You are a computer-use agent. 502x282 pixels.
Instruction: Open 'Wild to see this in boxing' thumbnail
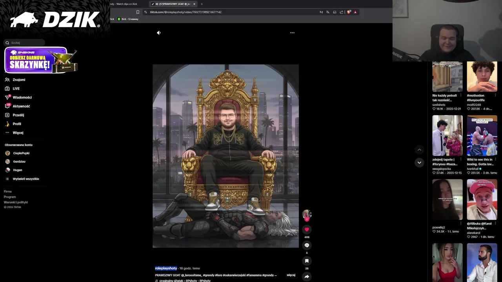pyautogui.click(x=482, y=136)
